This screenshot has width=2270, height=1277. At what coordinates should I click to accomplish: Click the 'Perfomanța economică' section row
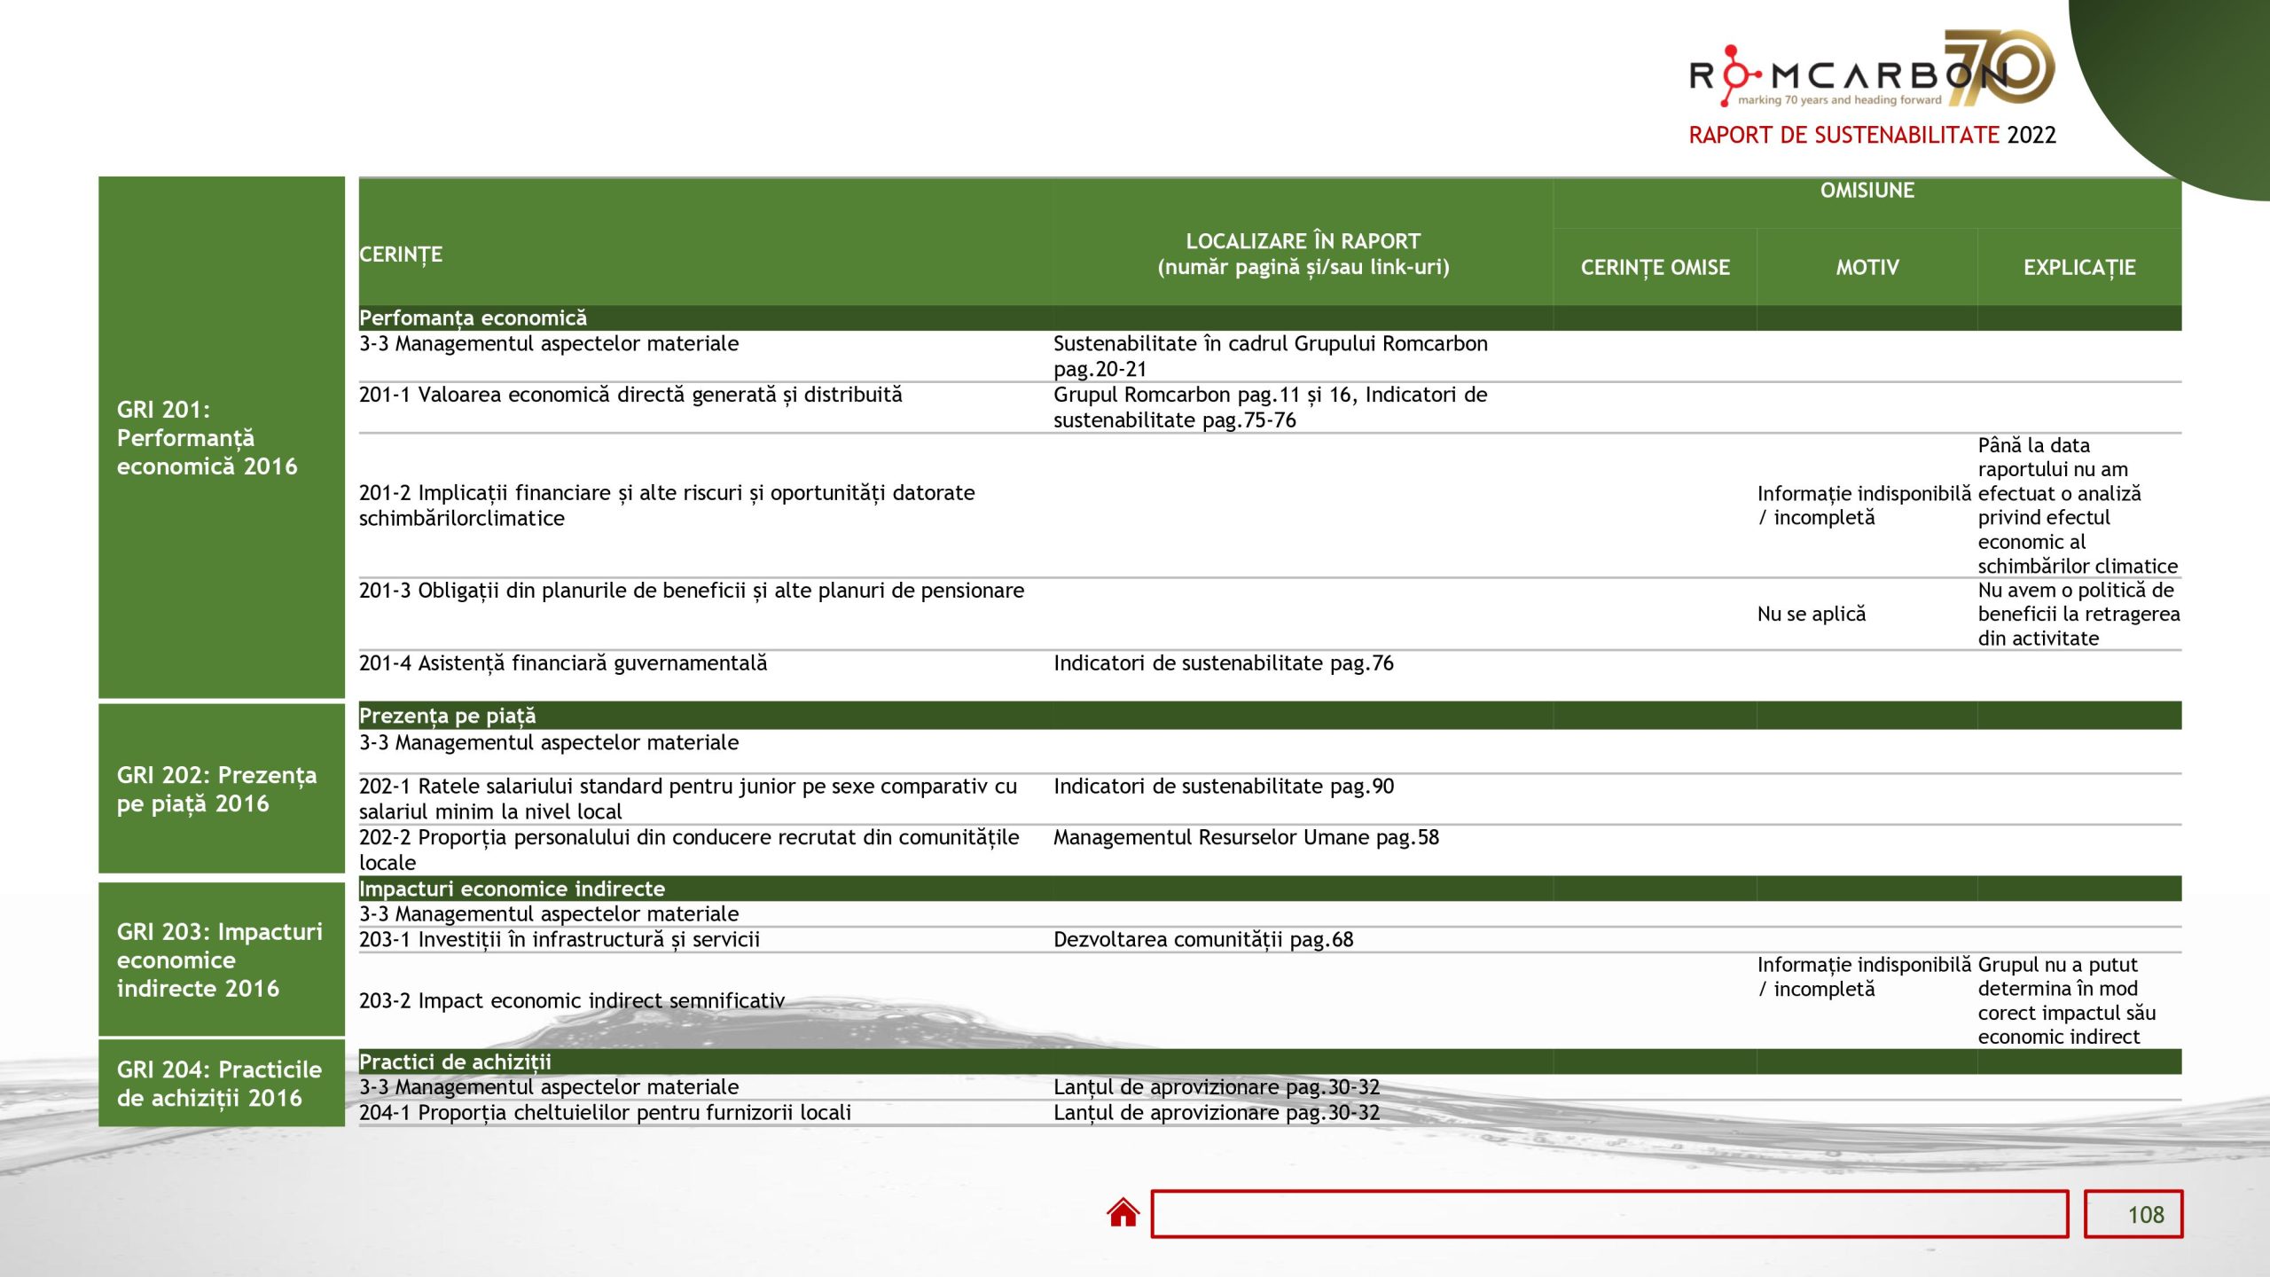point(1270,317)
